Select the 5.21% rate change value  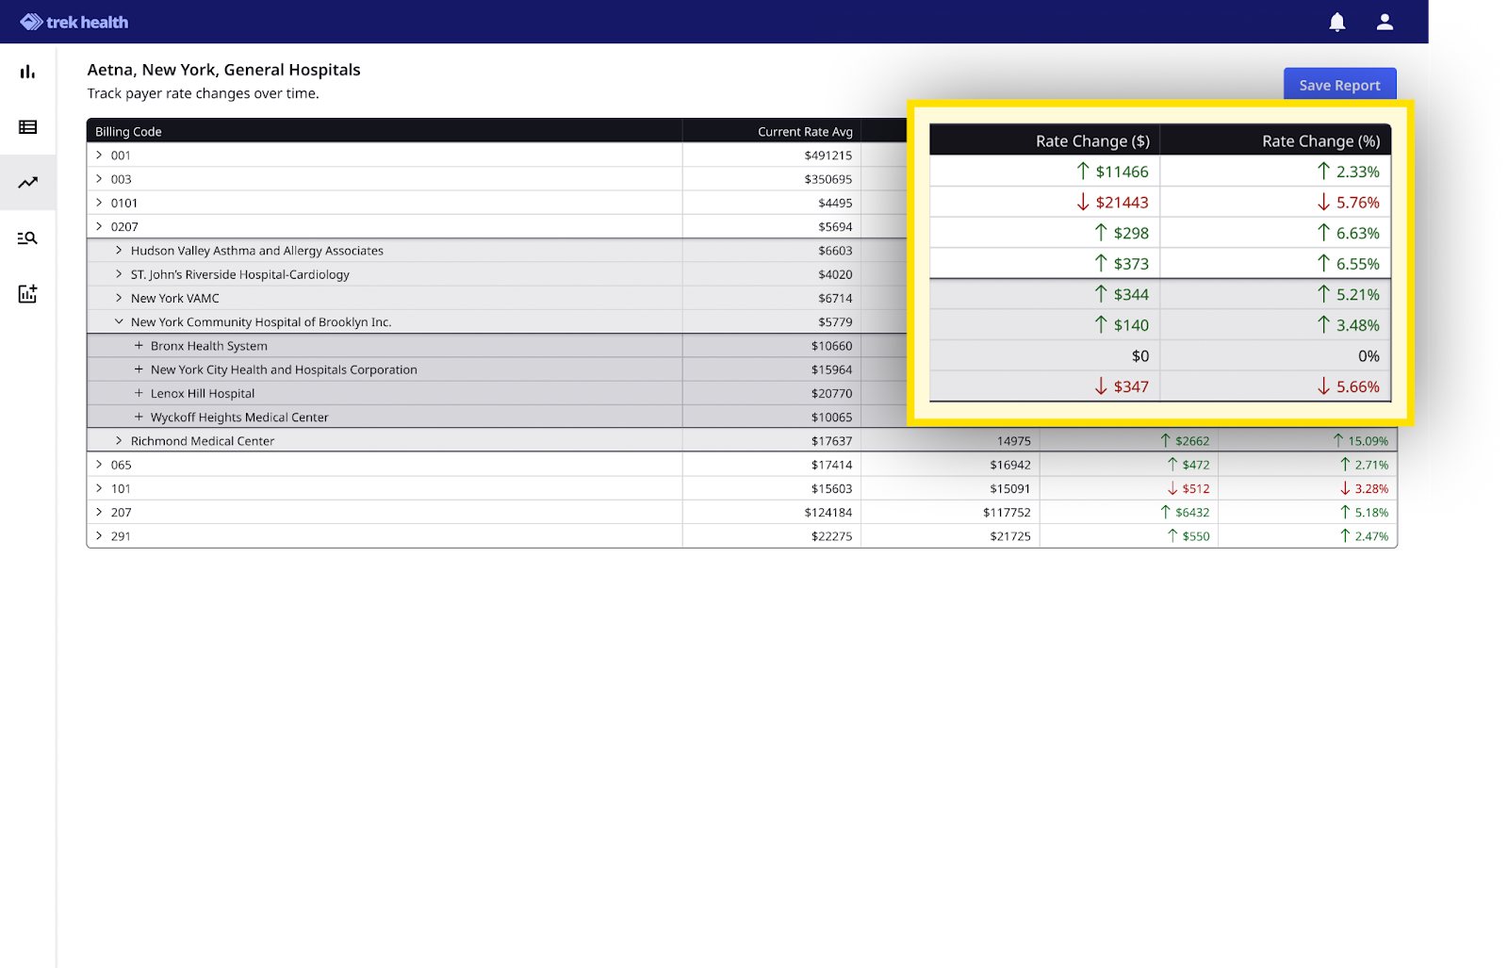click(x=1349, y=294)
